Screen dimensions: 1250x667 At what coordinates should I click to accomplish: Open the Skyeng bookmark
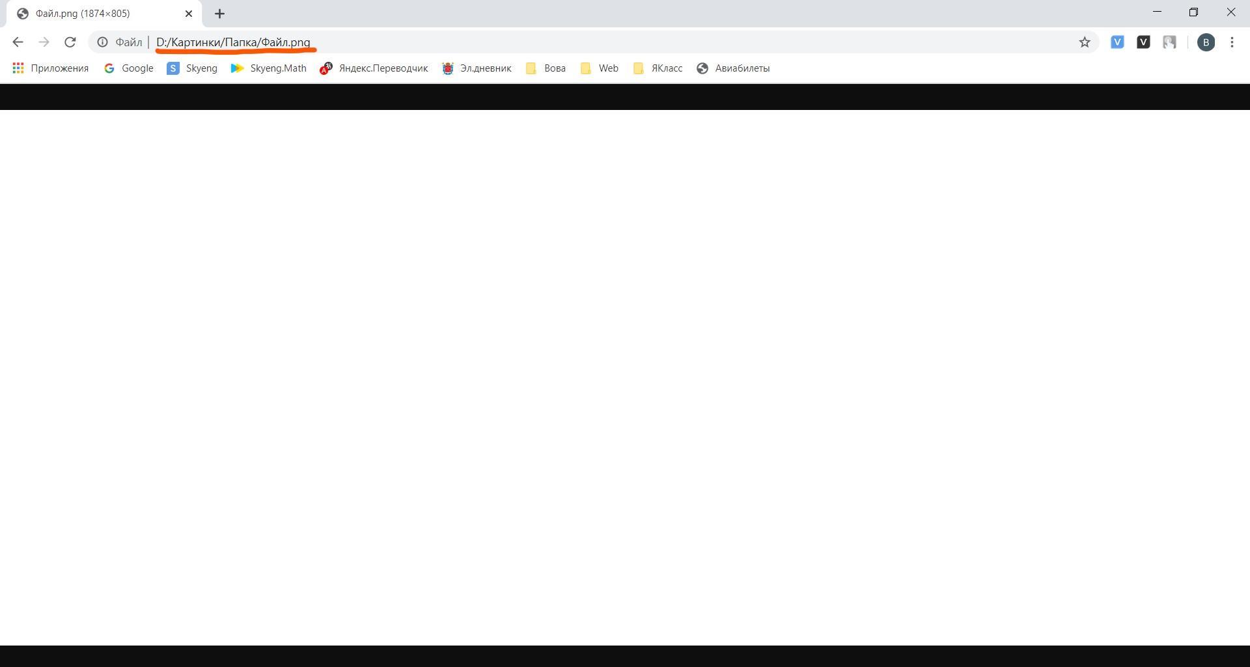coord(192,68)
